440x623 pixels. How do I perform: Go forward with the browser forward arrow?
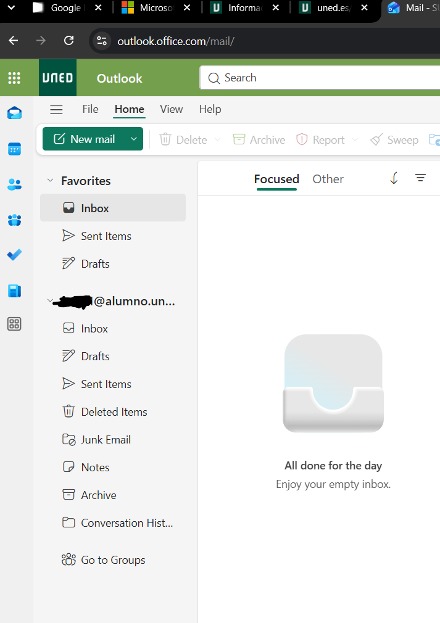(41, 41)
